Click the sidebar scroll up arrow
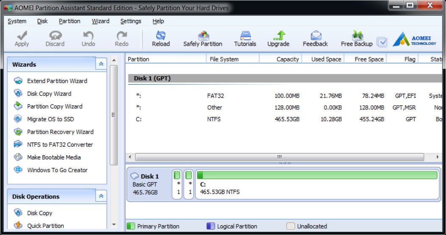Screen dimensions: 446x235 coord(114,60)
